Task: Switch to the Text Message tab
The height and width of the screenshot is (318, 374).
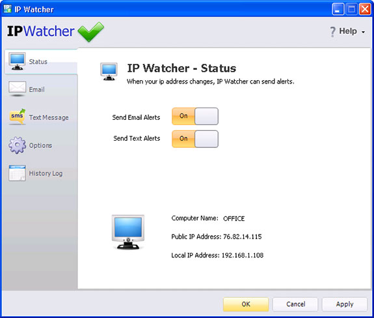Action: coord(49,117)
